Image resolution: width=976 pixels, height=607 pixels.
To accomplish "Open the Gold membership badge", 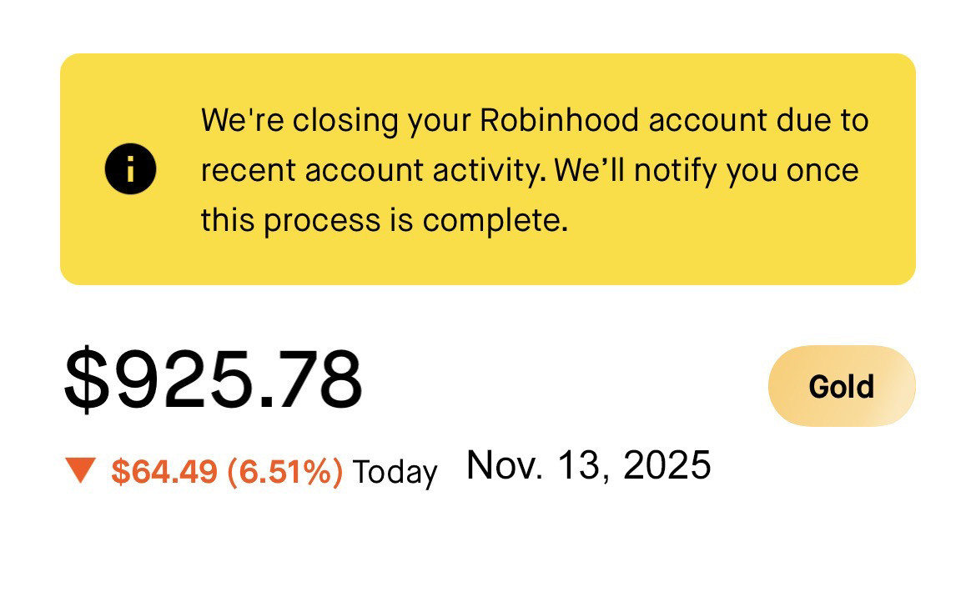I will (841, 386).
